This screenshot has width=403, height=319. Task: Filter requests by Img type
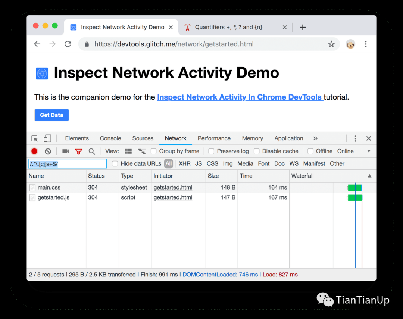228,164
